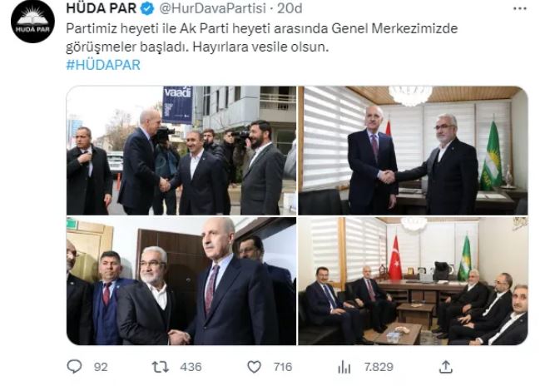Click the 92 replies count
Image resolution: width=545 pixels, height=386 pixels.
[x=101, y=367]
